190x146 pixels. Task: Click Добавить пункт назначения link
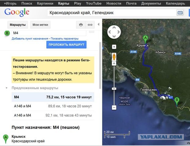[30, 39]
